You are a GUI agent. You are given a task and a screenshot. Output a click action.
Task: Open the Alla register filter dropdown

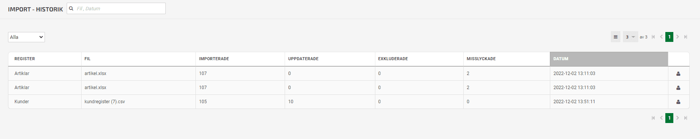pyautogui.click(x=26, y=37)
